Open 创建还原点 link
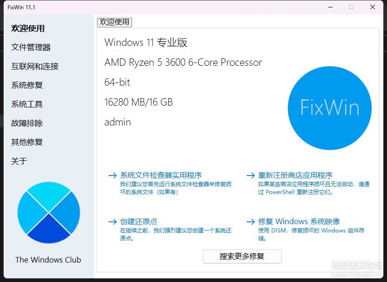This screenshot has width=387, height=282. 139,222
